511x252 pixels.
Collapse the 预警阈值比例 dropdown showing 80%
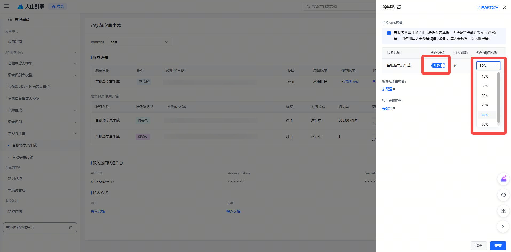coord(488,66)
